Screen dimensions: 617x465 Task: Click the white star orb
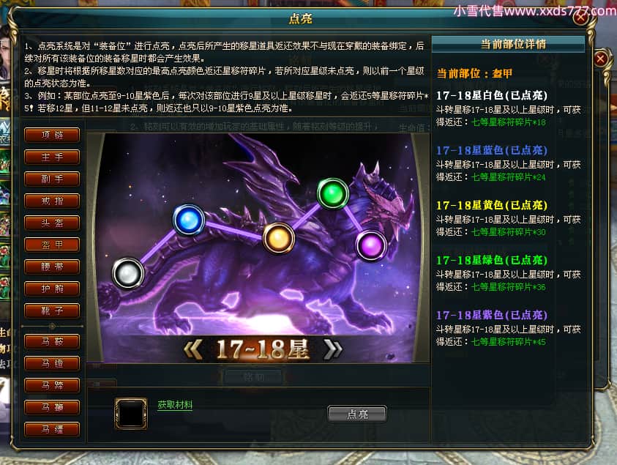(128, 273)
